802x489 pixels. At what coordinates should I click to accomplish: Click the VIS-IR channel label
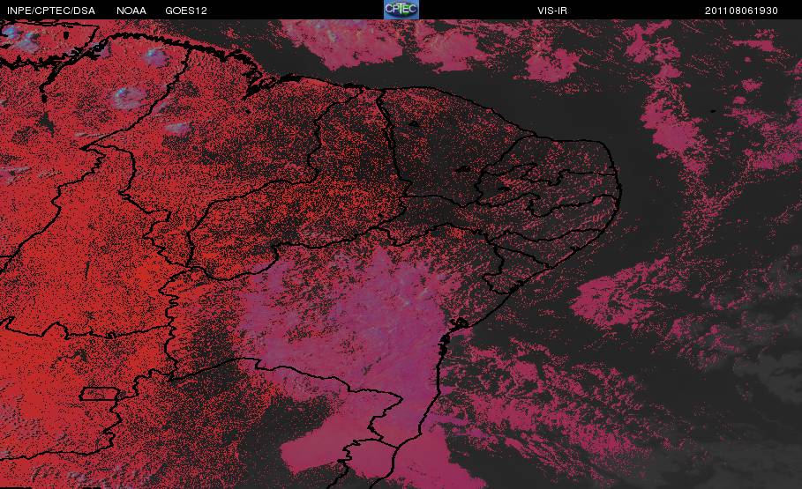click(552, 11)
